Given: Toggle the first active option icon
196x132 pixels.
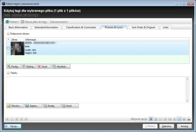Looking at the screenshot, I should (x=151, y=119).
